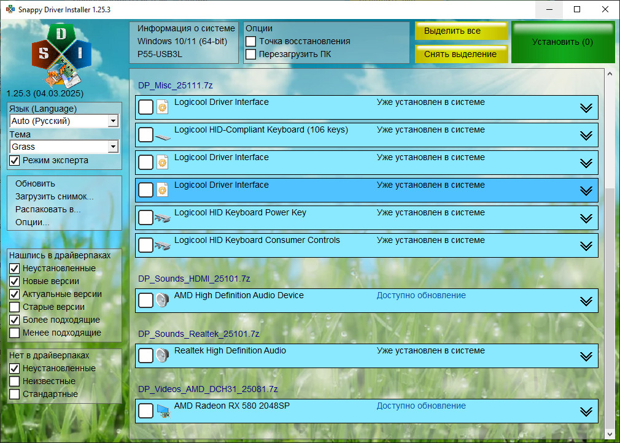
Task: Click the speaker icon next to Realtek High Definition Audio
Action: pos(162,356)
